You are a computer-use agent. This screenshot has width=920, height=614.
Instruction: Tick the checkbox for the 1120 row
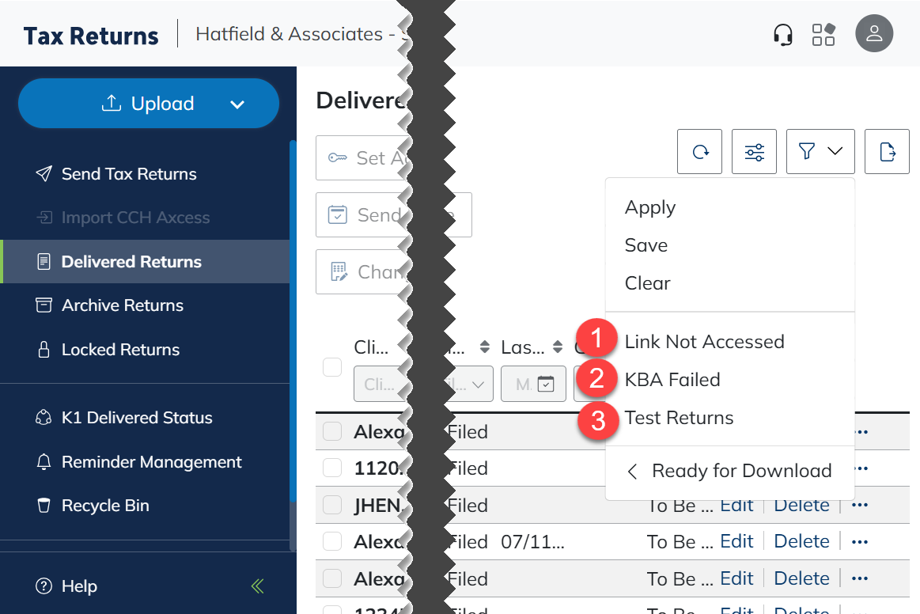332,468
